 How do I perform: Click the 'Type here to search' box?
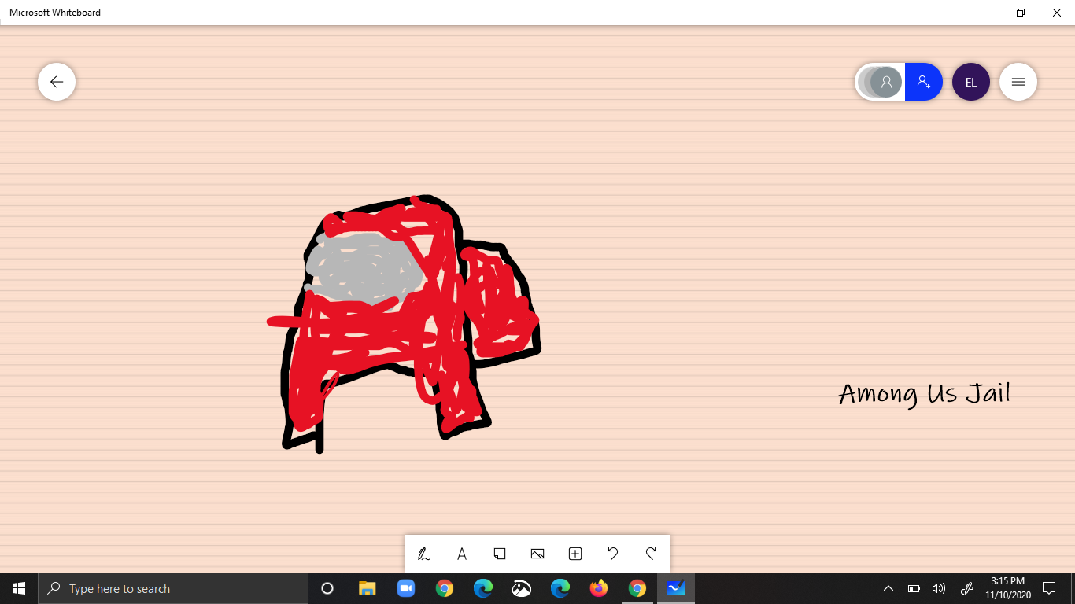(x=173, y=588)
